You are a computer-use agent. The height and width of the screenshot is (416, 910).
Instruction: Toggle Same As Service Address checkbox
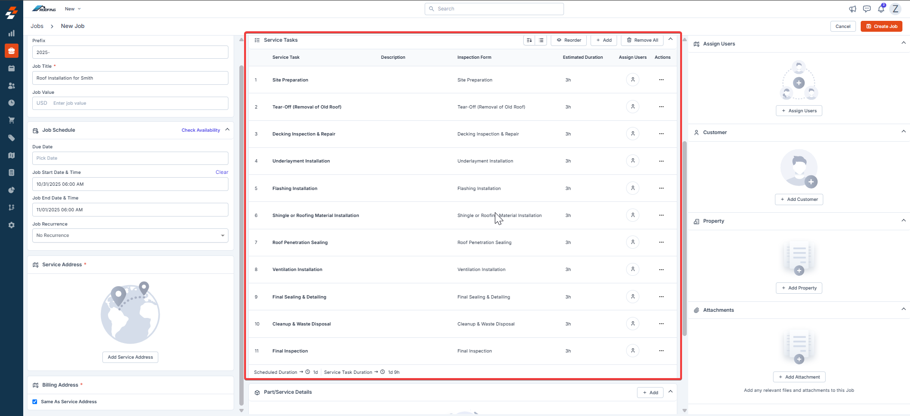click(x=35, y=402)
